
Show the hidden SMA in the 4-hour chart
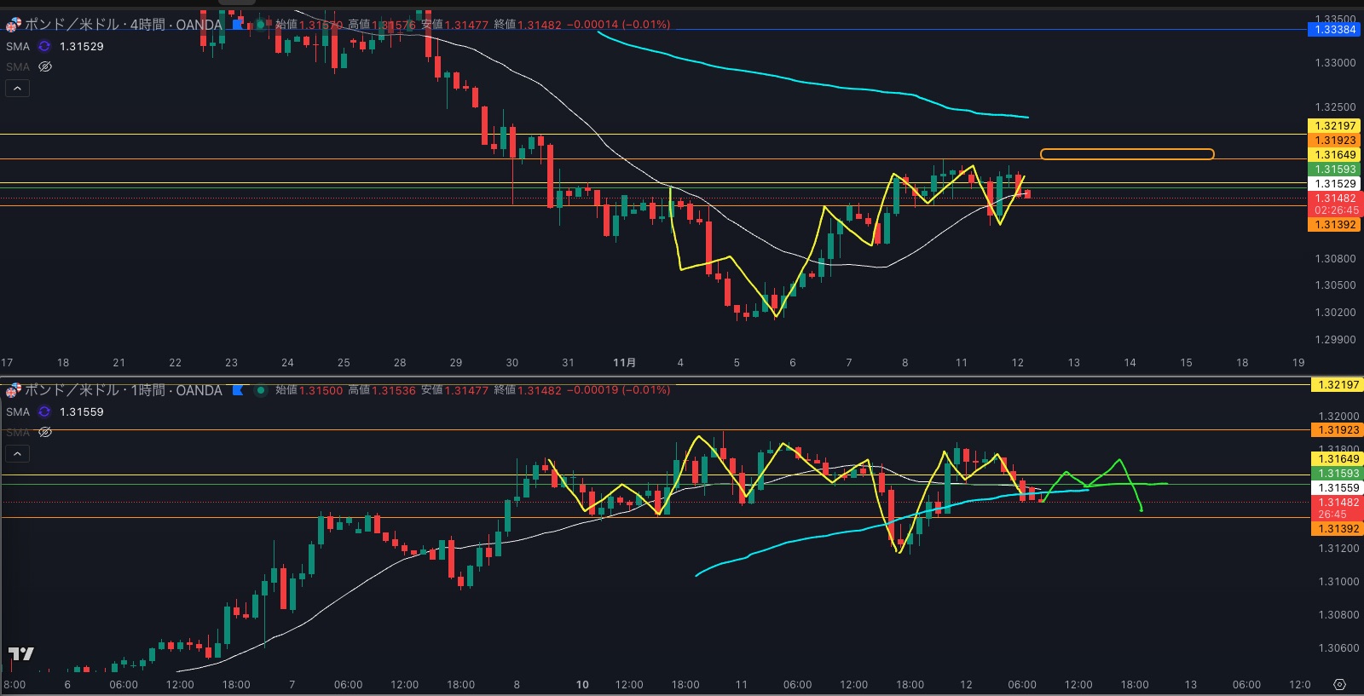pos(45,66)
